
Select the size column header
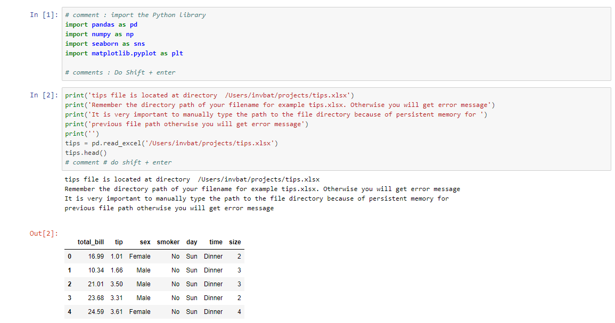[x=235, y=242]
